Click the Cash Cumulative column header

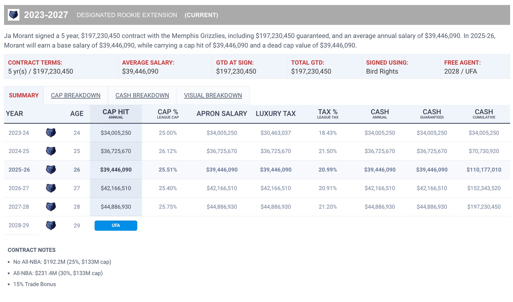(x=484, y=114)
